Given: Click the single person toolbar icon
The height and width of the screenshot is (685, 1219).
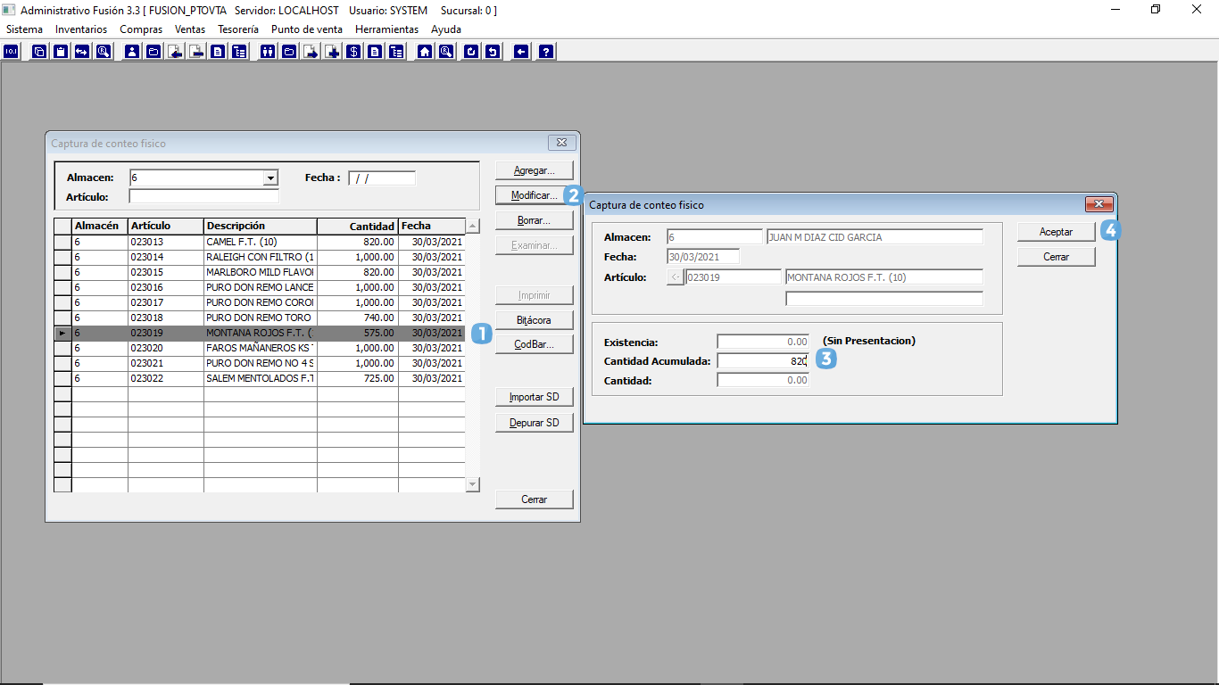Looking at the screenshot, I should click(132, 52).
